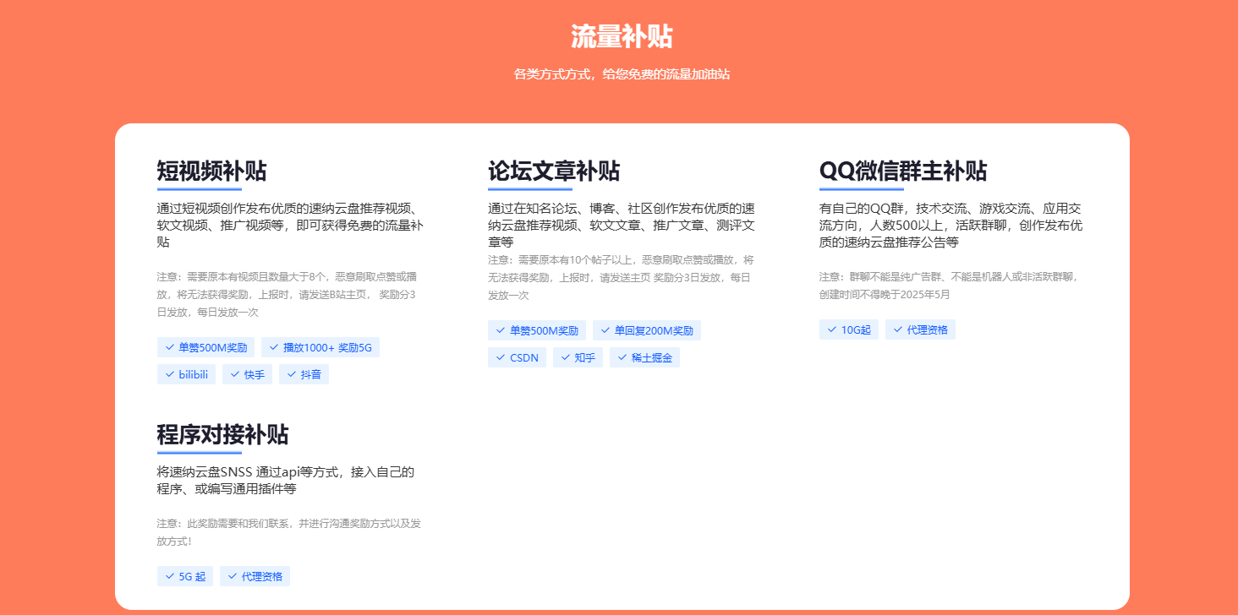
Task: Click 单赞500M奖励 tag under 短视频补贴
Action: [205, 347]
